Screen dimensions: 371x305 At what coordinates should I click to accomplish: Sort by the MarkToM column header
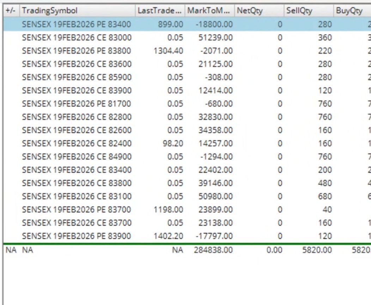click(x=209, y=11)
